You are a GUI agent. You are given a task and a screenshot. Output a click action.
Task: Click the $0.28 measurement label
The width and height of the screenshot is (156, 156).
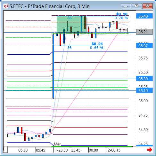[x=122, y=14]
